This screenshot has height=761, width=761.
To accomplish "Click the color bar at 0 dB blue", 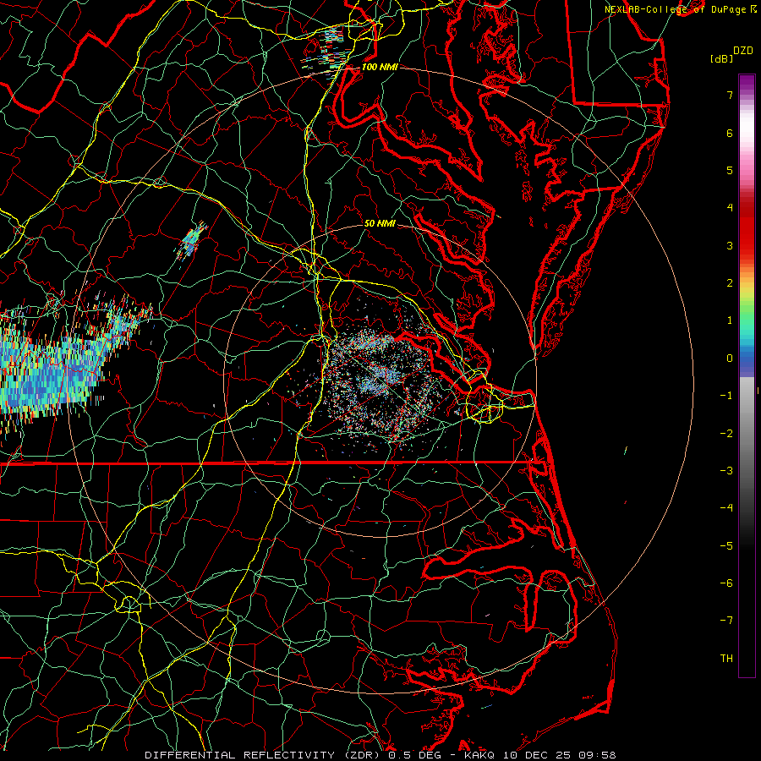I will pos(747,359).
